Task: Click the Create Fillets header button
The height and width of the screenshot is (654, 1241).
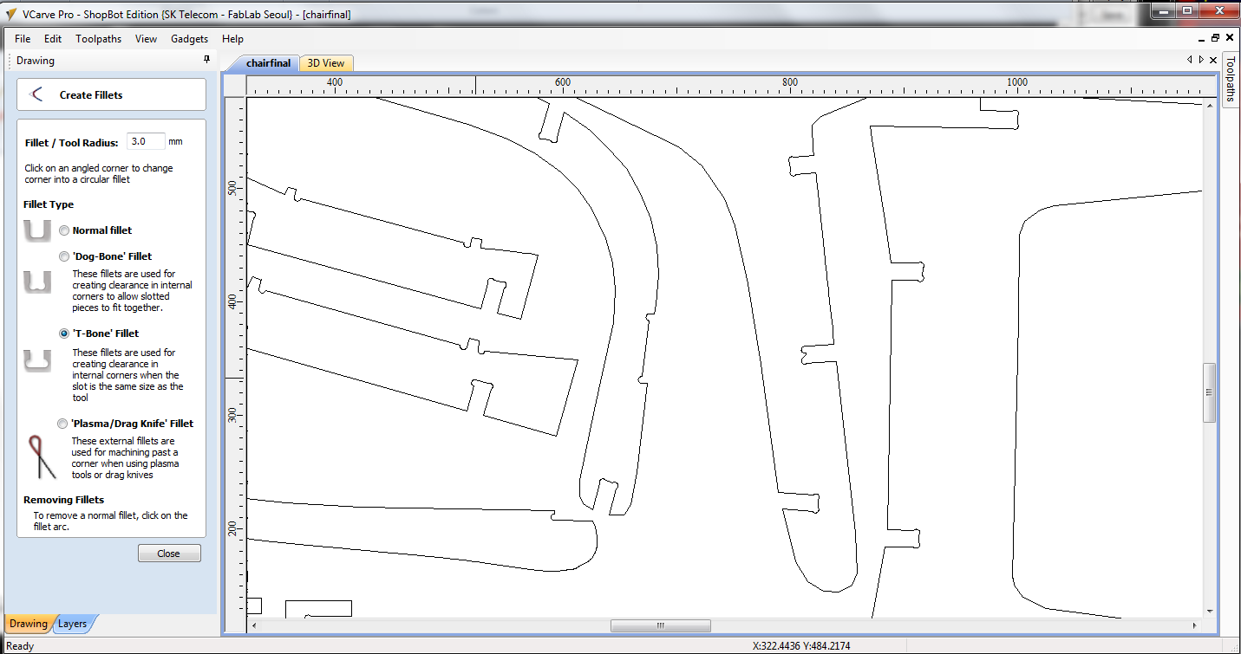Action: pos(111,94)
